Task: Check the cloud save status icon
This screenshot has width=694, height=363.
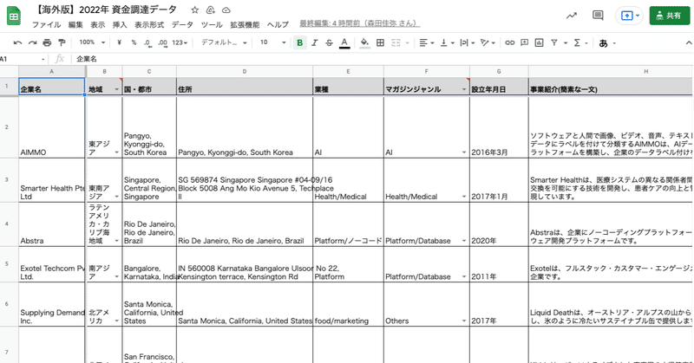Action: tap(226, 10)
